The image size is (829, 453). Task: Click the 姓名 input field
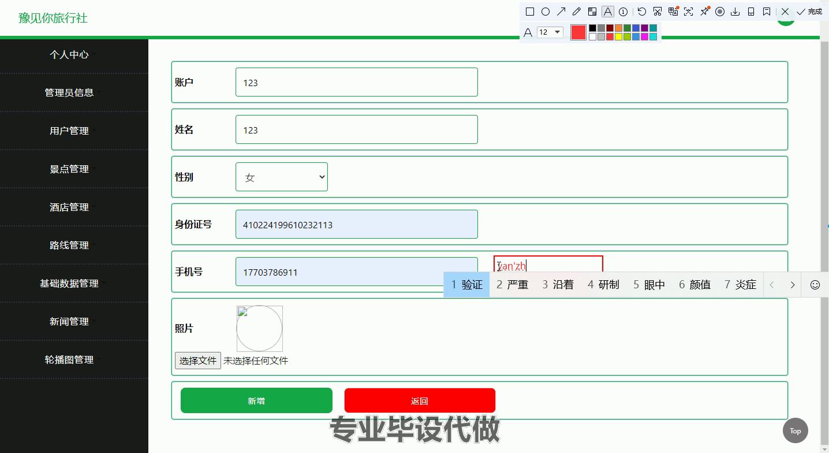pos(357,129)
